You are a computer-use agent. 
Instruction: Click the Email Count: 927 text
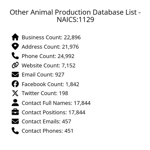[43, 75]
